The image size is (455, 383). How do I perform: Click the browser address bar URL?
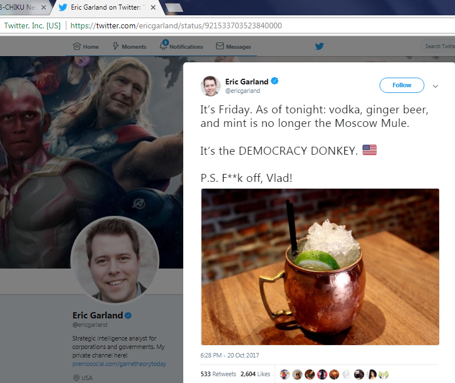176,26
